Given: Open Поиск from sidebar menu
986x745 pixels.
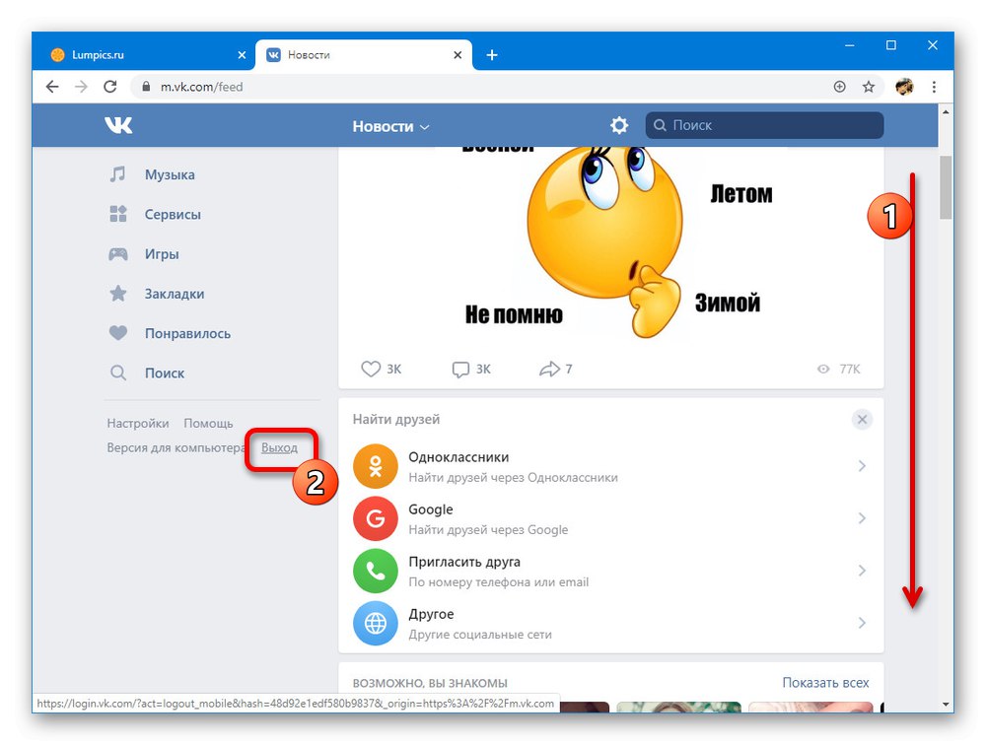Looking at the screenshot, I should (164, 372).
